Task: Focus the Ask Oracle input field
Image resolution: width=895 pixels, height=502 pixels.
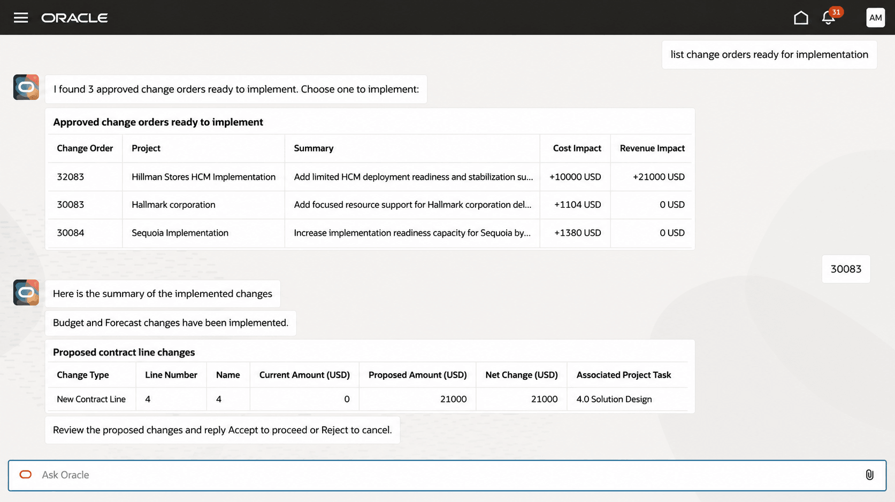Action: 447,475
